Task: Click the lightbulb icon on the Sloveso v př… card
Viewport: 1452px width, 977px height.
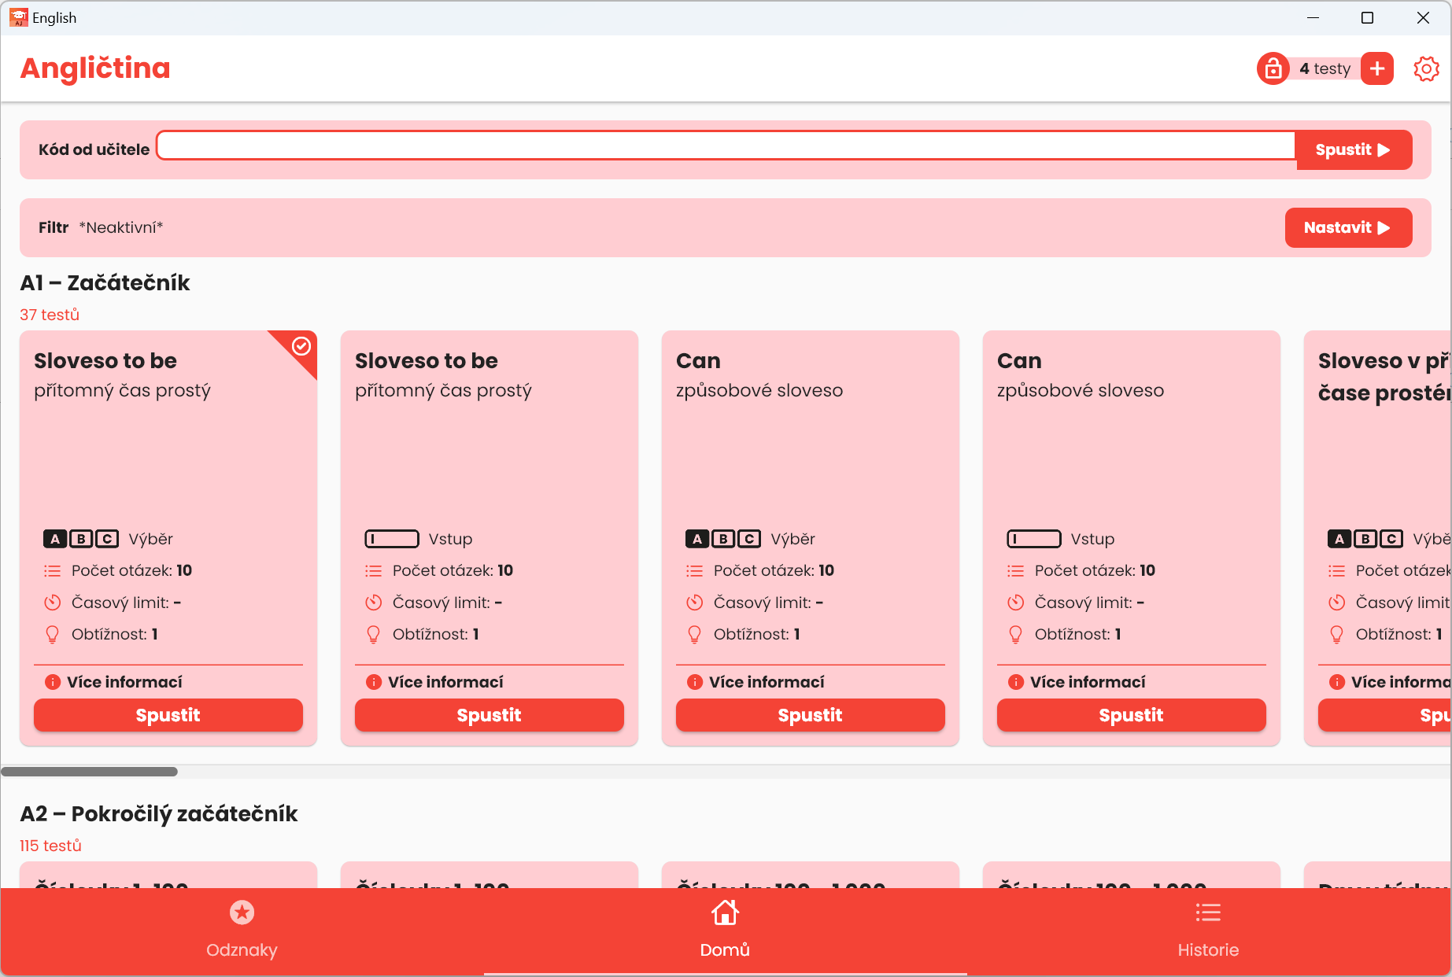Action: coord(1337,635)
